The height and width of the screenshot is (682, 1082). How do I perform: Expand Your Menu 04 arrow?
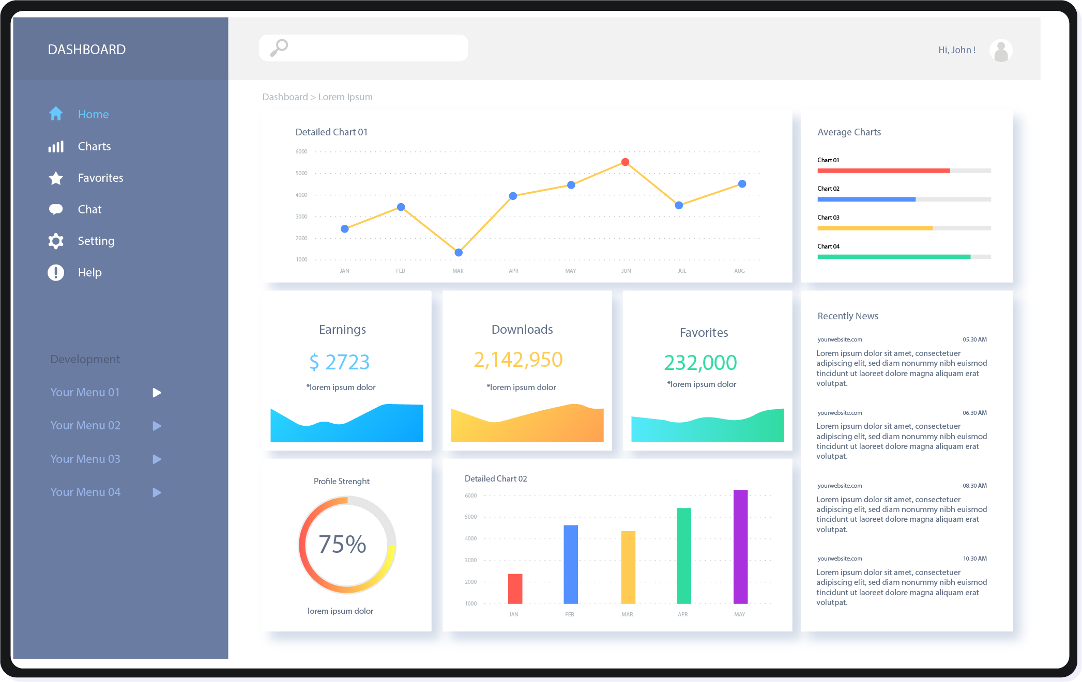pos(157,492)
